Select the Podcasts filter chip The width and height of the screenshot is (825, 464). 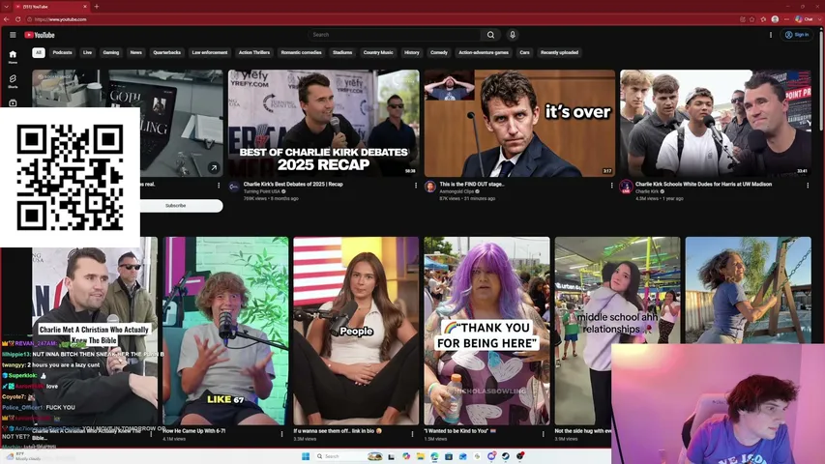tap(62, 52)
